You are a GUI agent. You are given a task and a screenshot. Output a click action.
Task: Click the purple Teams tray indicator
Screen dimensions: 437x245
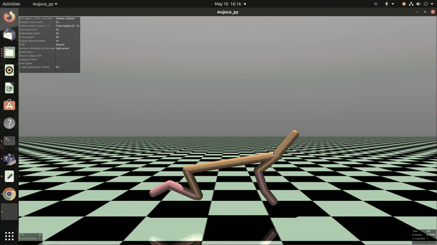pyautogui.click(x=376, y=4)
